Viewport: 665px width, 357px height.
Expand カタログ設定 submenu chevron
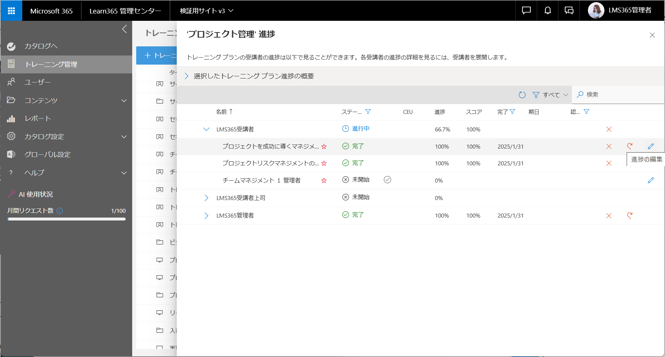[x=124, y=137]
